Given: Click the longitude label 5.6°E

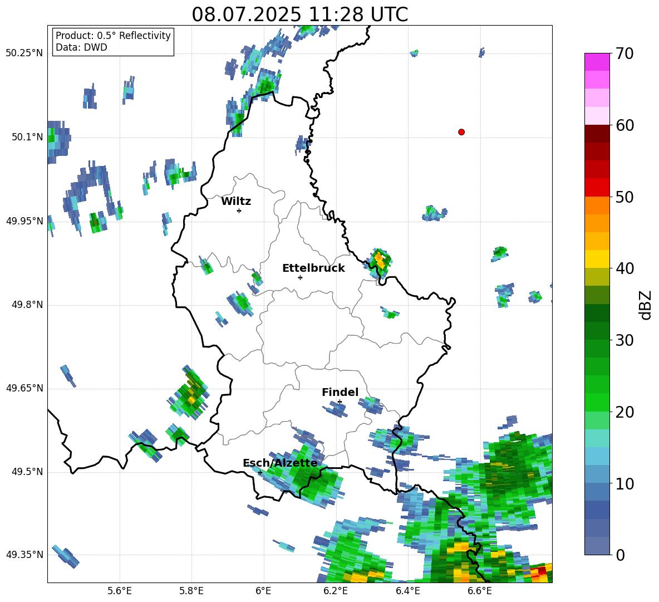Looking at the screenshot, I should pos(120,591).
